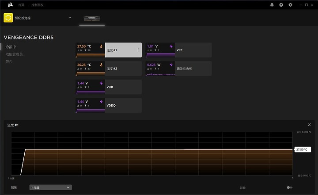
Task: Open the notifications bell icon
Action: coord(272,5)
